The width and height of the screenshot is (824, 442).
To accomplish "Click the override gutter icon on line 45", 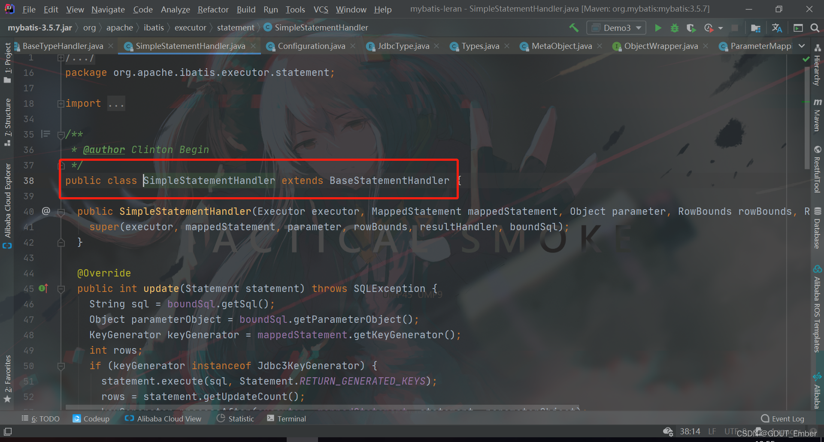I will click(43, 288).
